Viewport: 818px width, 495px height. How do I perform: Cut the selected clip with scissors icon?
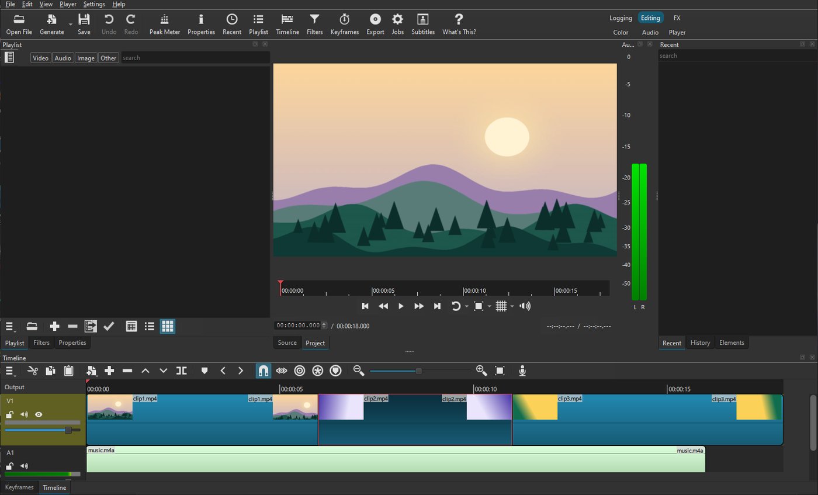32,371
